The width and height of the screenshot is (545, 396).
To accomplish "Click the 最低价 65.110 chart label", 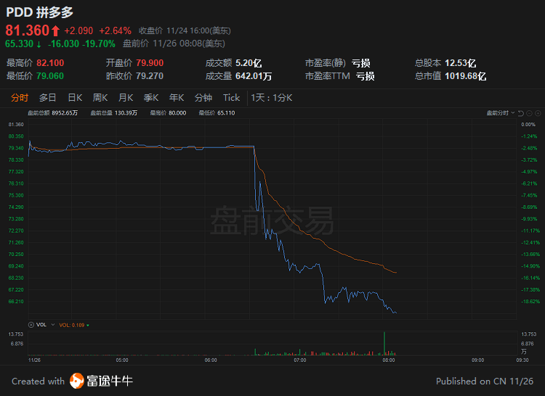I will (x=217, y=113).
